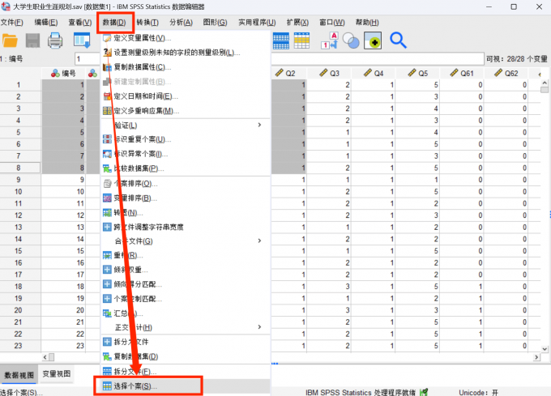Click the Q5 cell in row 18

coord(417,287)
